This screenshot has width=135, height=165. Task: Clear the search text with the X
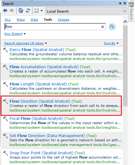click(102, 27)
